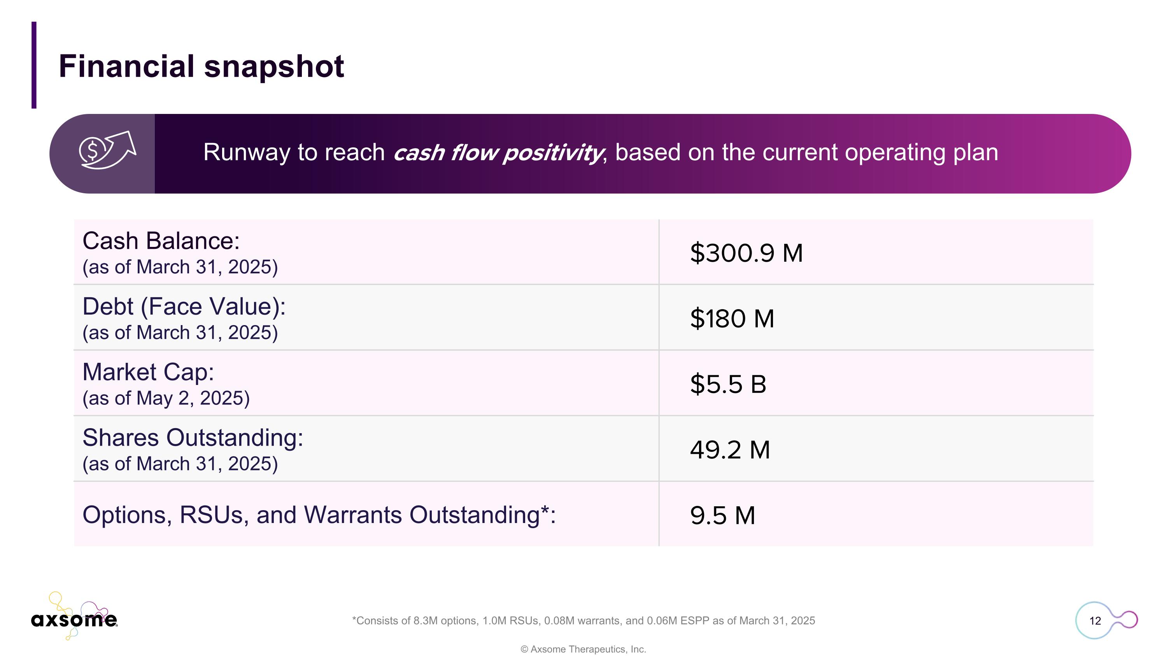Click the cash flow dollar arrow icon
Image resolution: width=1167 pixels, height=656 pixels.
pyautogui.click(x=108, y=151)
